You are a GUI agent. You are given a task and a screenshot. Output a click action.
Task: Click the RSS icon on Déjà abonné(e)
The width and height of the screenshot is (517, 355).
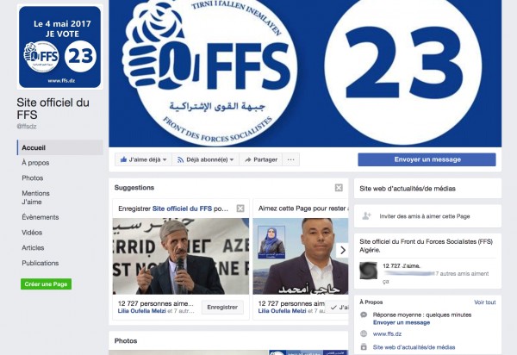coord(180,160)
